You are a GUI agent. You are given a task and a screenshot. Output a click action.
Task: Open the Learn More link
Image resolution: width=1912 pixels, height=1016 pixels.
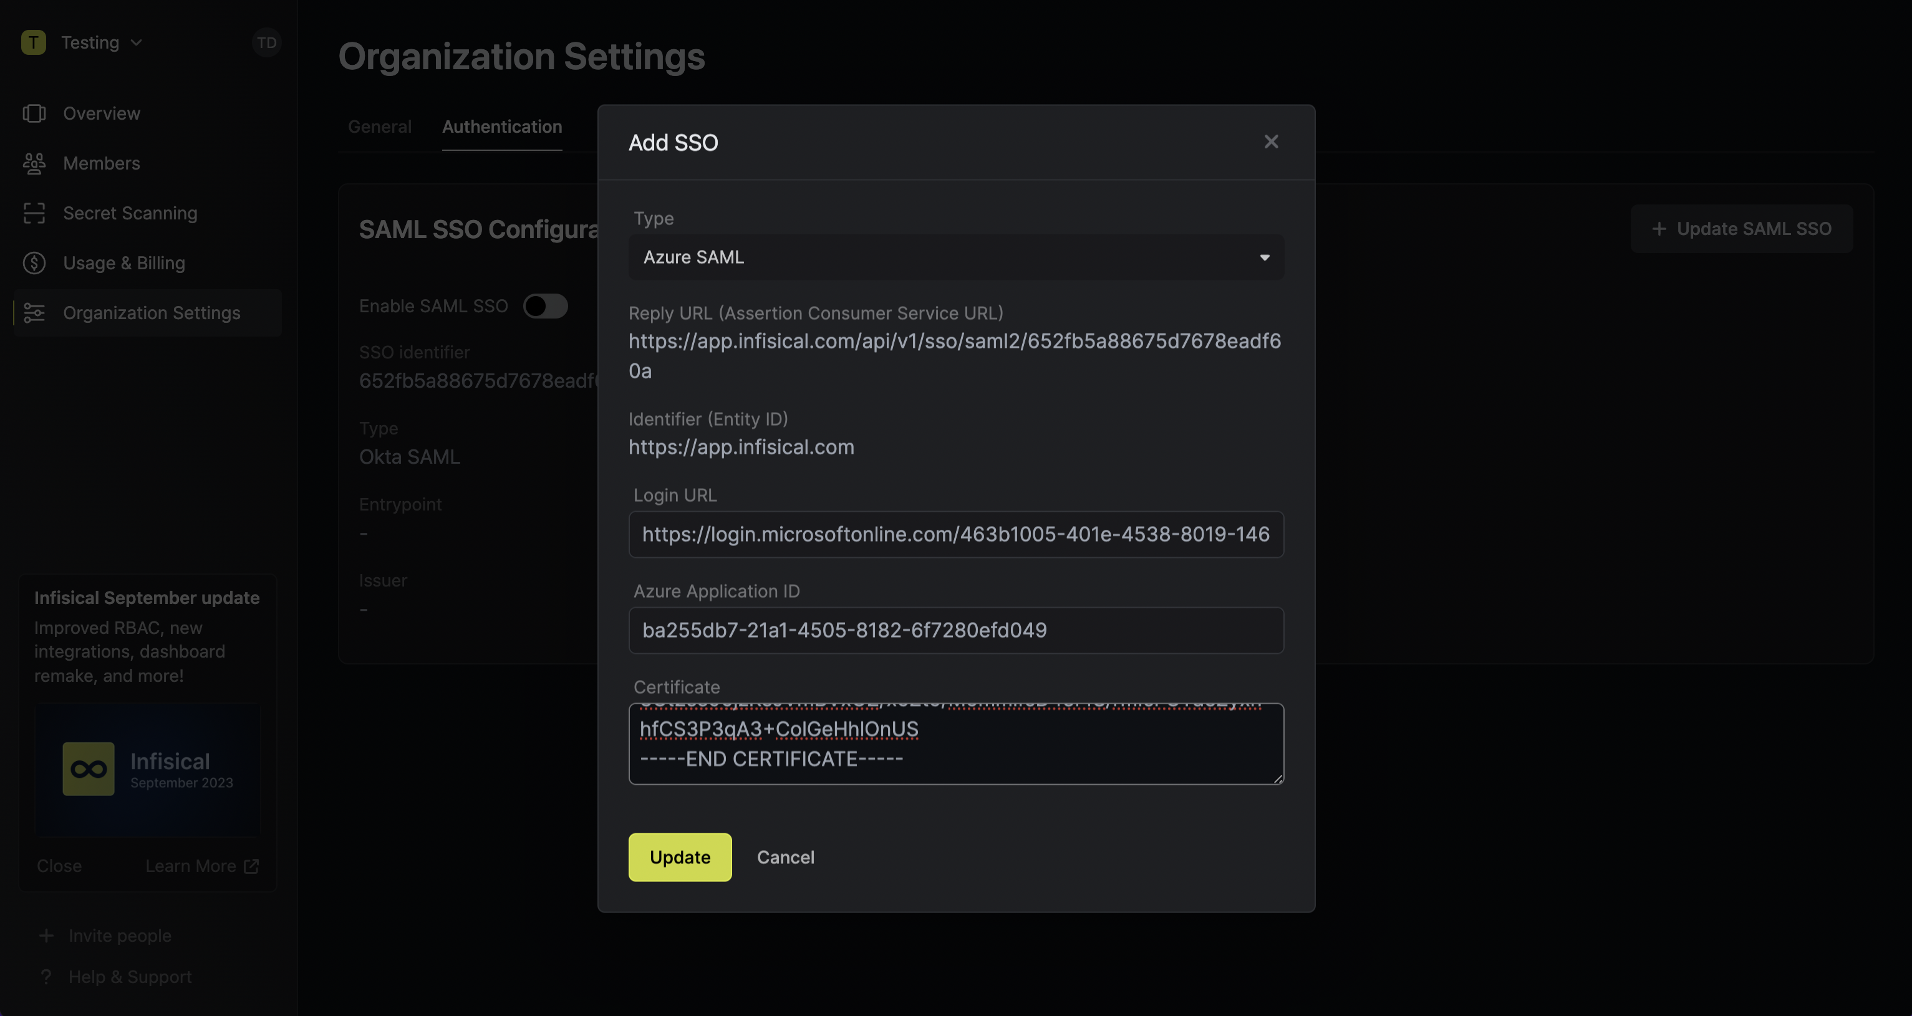click(202, 865)
